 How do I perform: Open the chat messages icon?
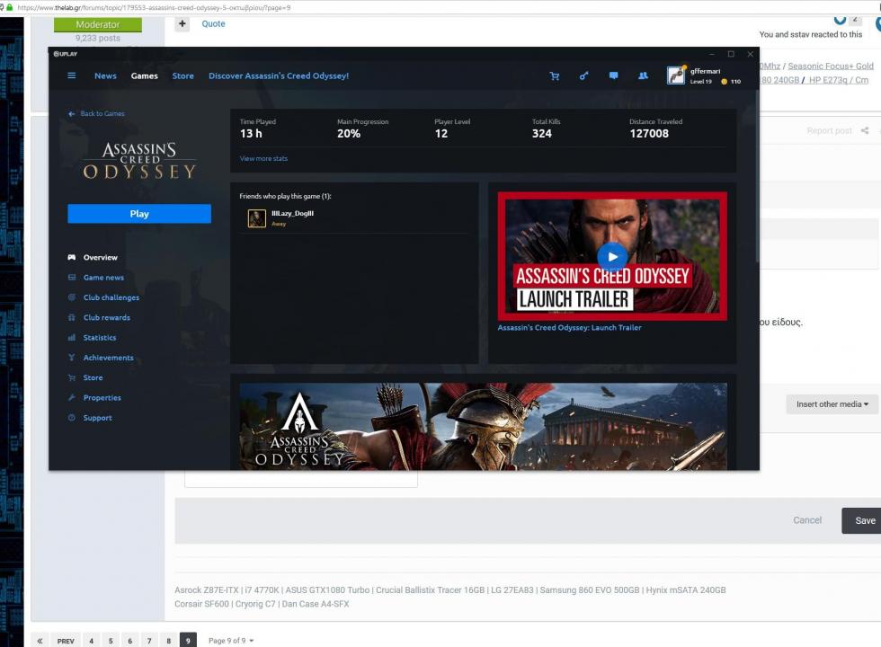tap(613, 75)
